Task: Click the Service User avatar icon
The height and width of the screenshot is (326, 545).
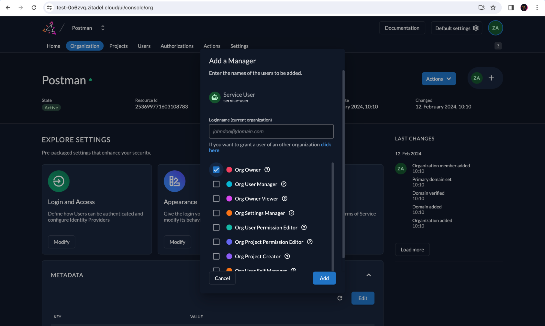Action: click(x=215, y=97)
